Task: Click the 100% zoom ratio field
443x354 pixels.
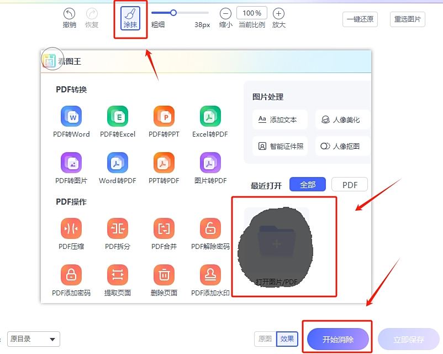Action: 252,13
